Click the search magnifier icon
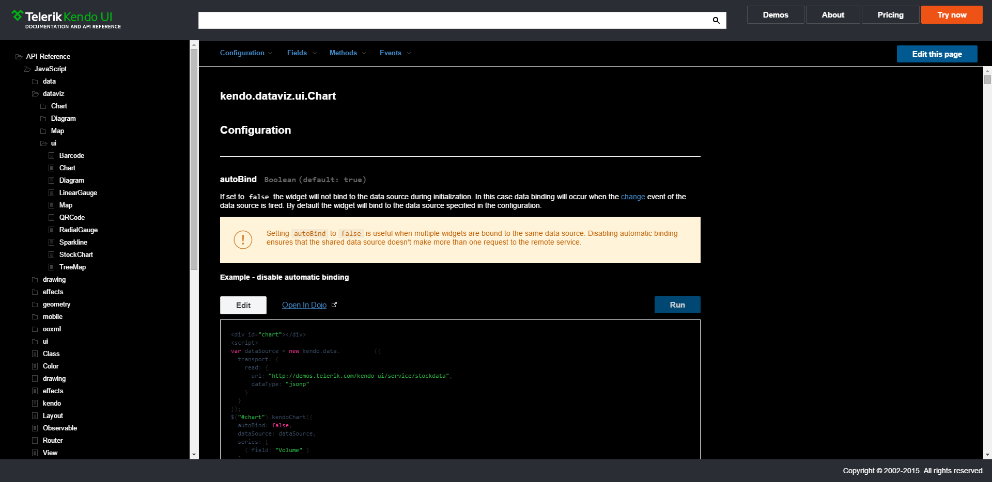The width and height of the screenshot is (992, 482). [x=716, y=21]
